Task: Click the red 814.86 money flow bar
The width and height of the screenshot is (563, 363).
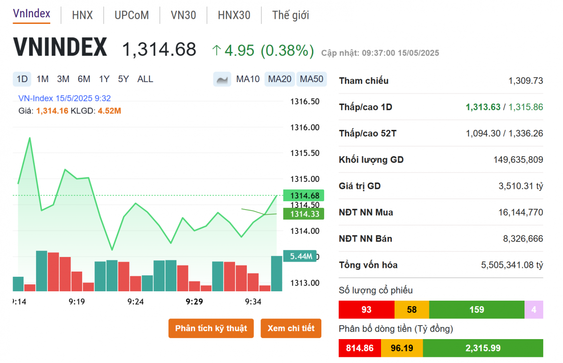Action: point(360,348)
